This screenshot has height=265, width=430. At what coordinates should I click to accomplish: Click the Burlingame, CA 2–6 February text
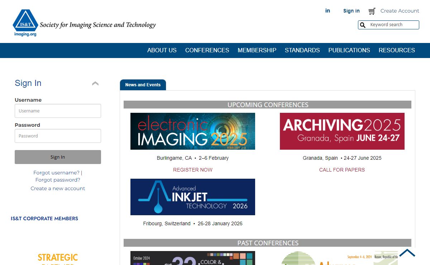coord(193,158)
